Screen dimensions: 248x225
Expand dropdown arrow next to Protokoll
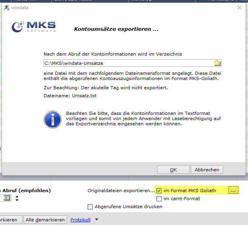[x=96, y=219]
